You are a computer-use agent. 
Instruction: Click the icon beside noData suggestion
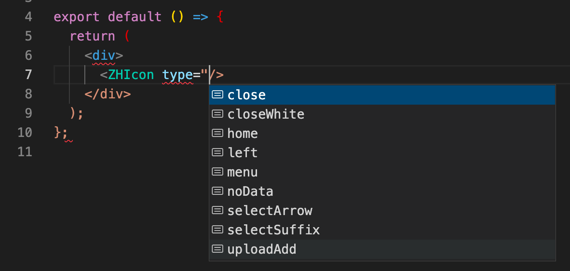pyautogui.click(x=218, y=191)
